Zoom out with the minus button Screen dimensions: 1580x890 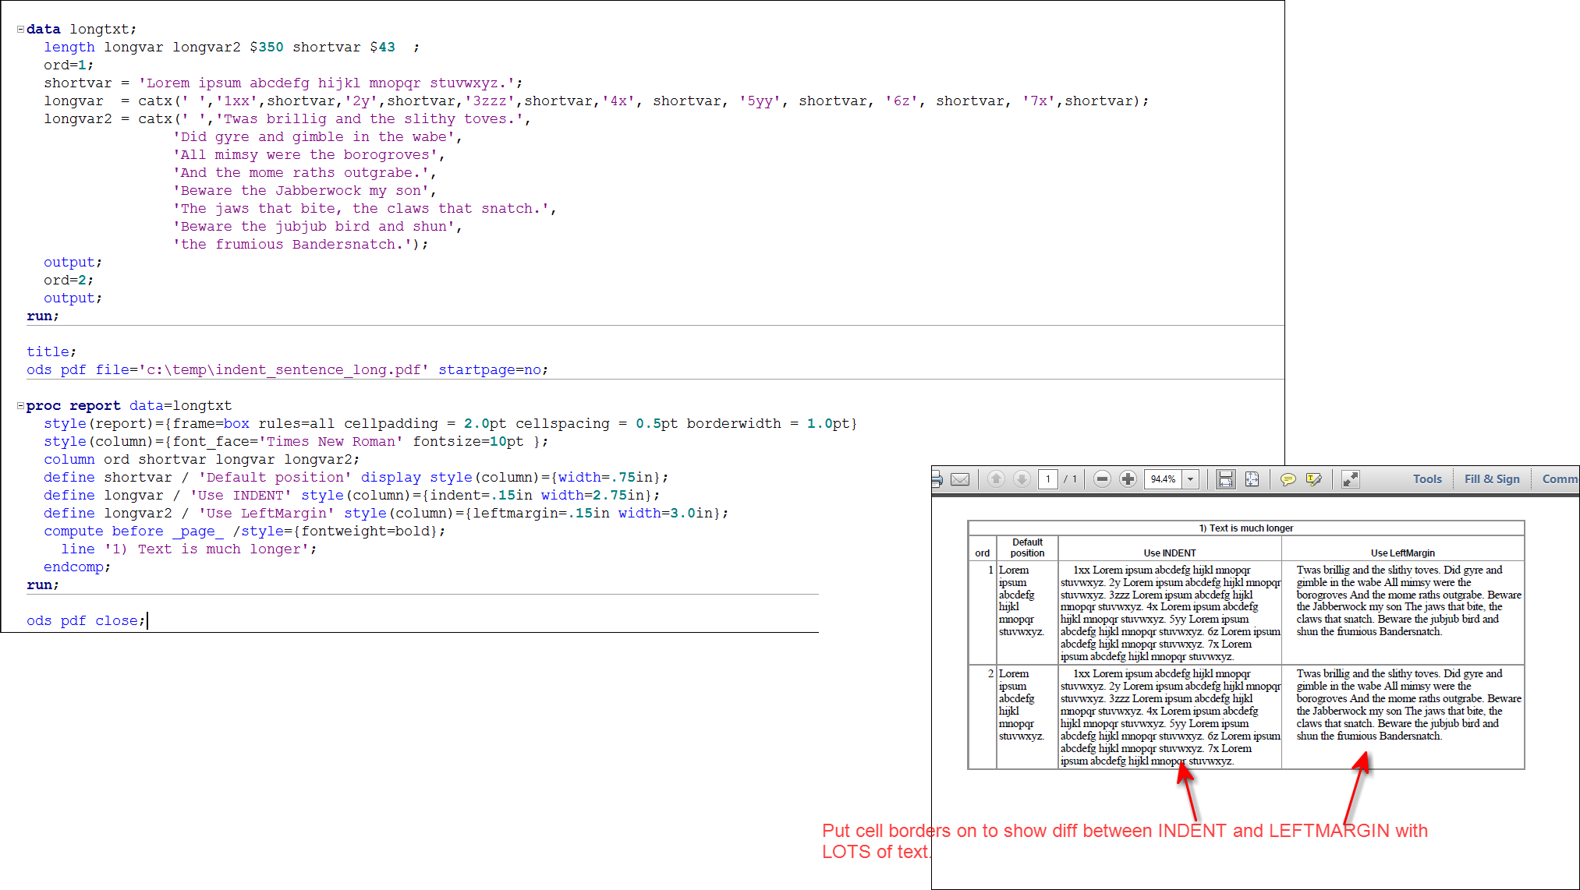(1102, 479)
